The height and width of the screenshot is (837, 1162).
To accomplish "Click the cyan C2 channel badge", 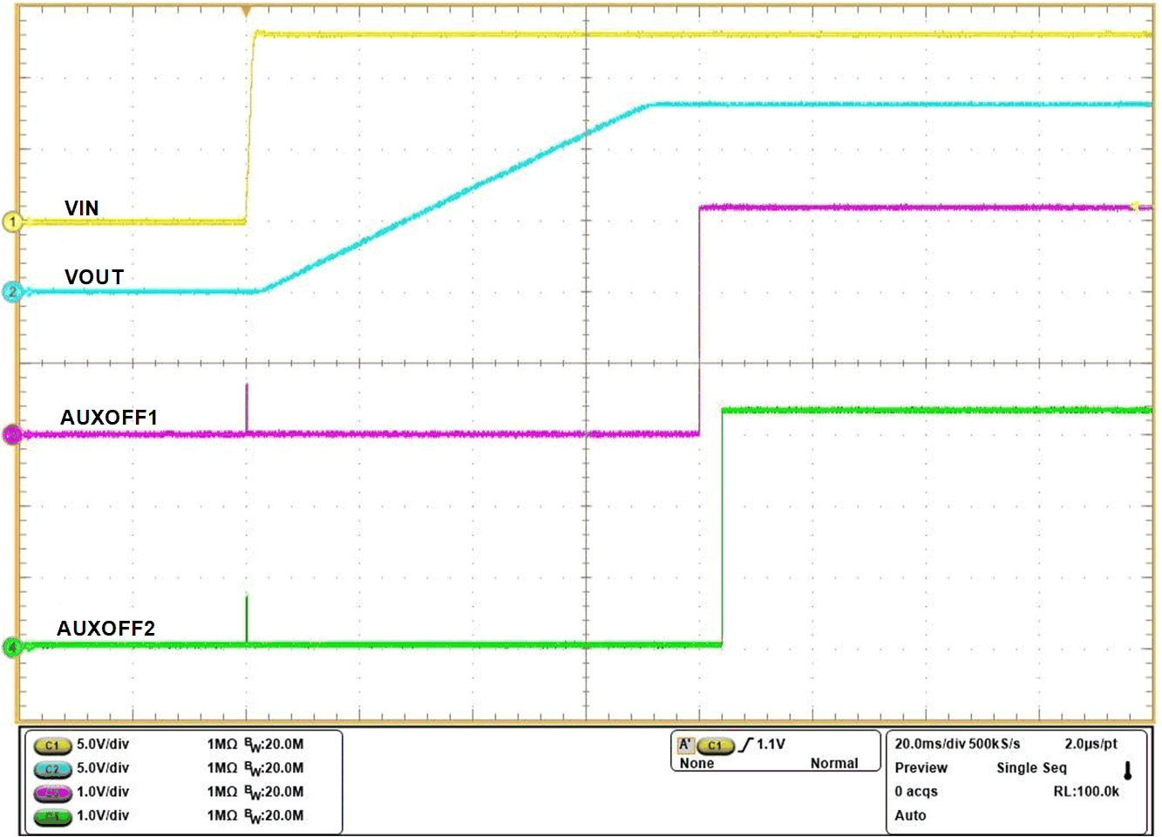I will coord(52,769).
